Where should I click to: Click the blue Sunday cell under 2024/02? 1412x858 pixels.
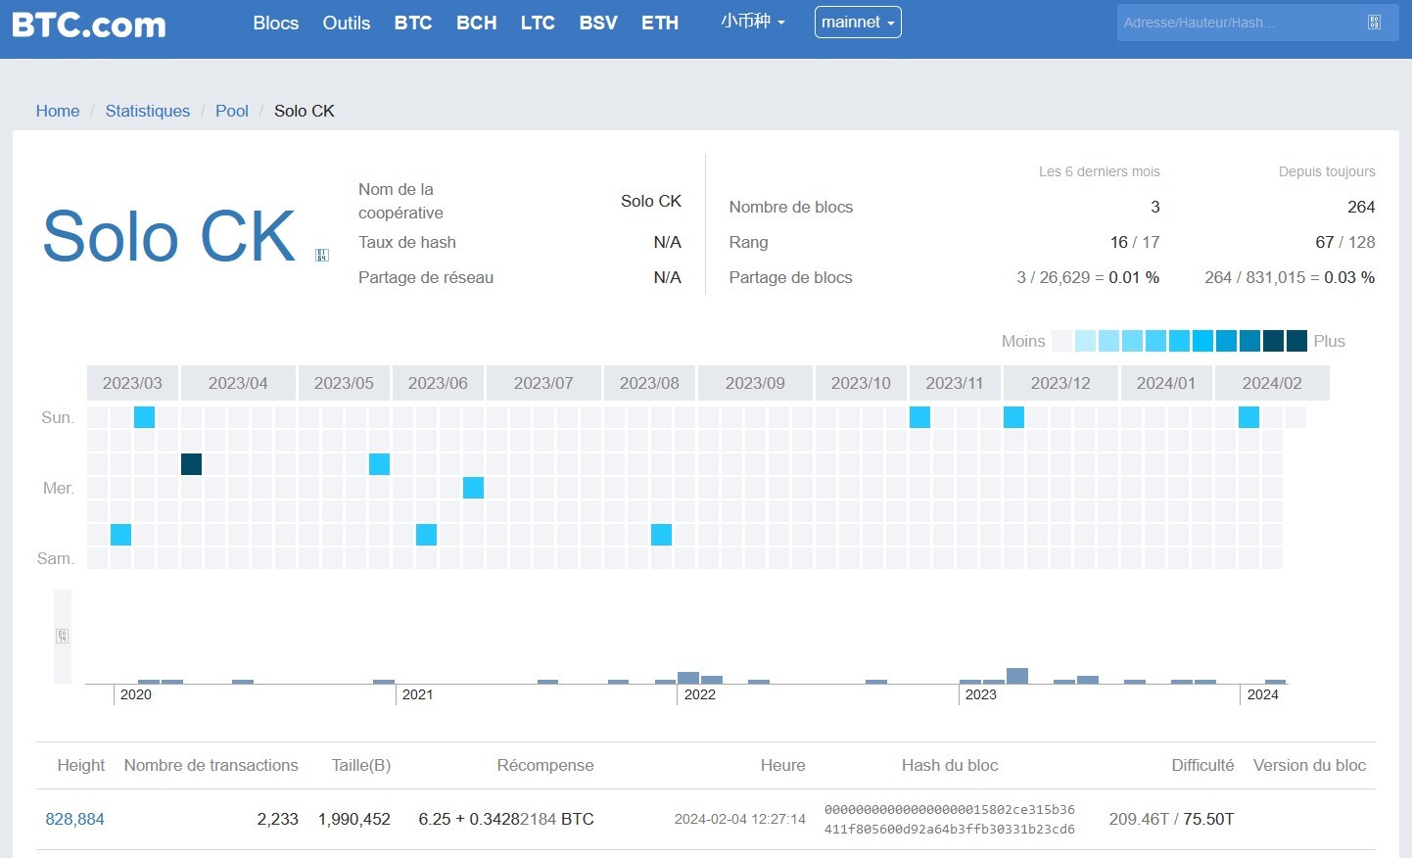coord(1248,417)
